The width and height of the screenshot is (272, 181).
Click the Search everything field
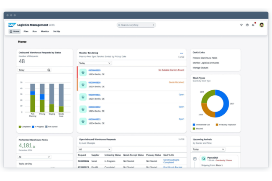tap(136, 25)
